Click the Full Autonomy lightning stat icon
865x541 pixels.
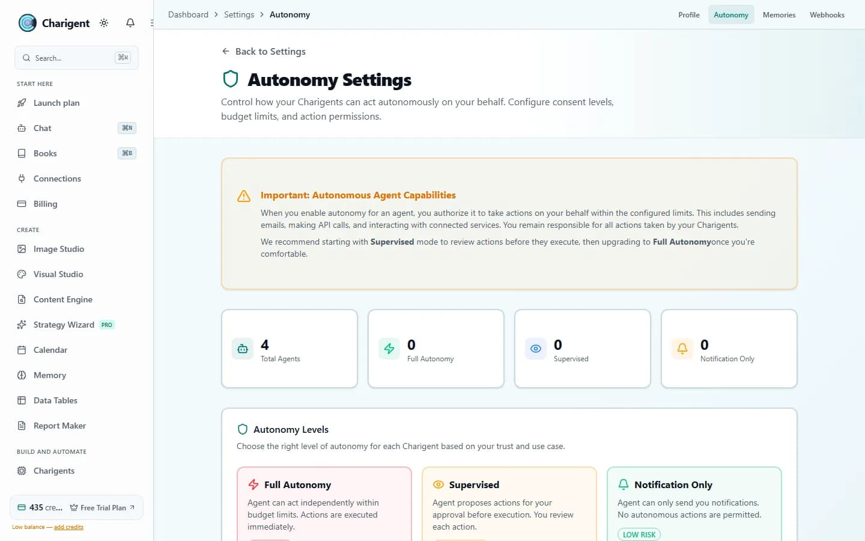tap(389, 349)
